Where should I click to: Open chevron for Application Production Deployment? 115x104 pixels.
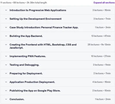(6, 82)
